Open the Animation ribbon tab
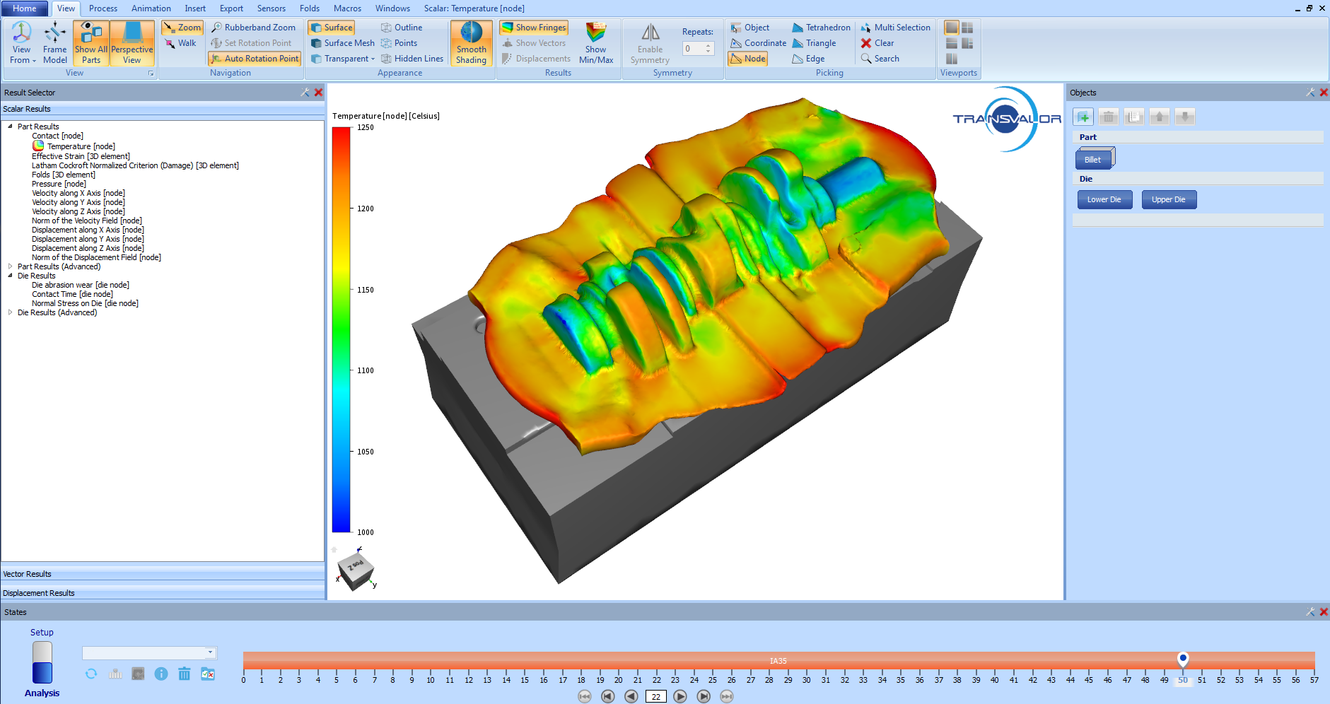1330x704 pixels. [x=151, y=8]
